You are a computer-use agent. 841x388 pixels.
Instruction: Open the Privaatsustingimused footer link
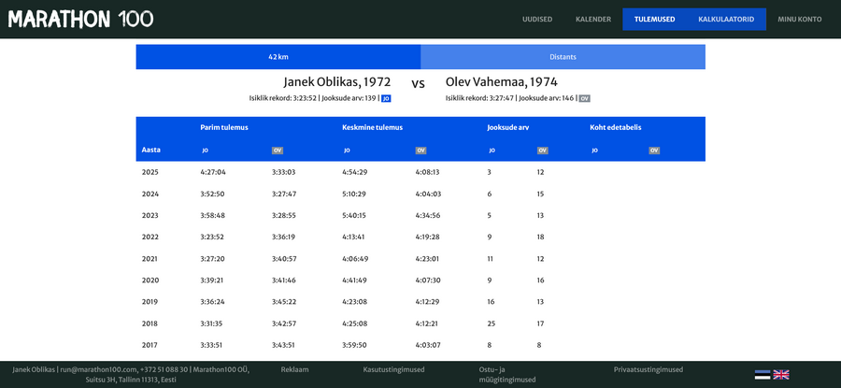tap(649, 369)
